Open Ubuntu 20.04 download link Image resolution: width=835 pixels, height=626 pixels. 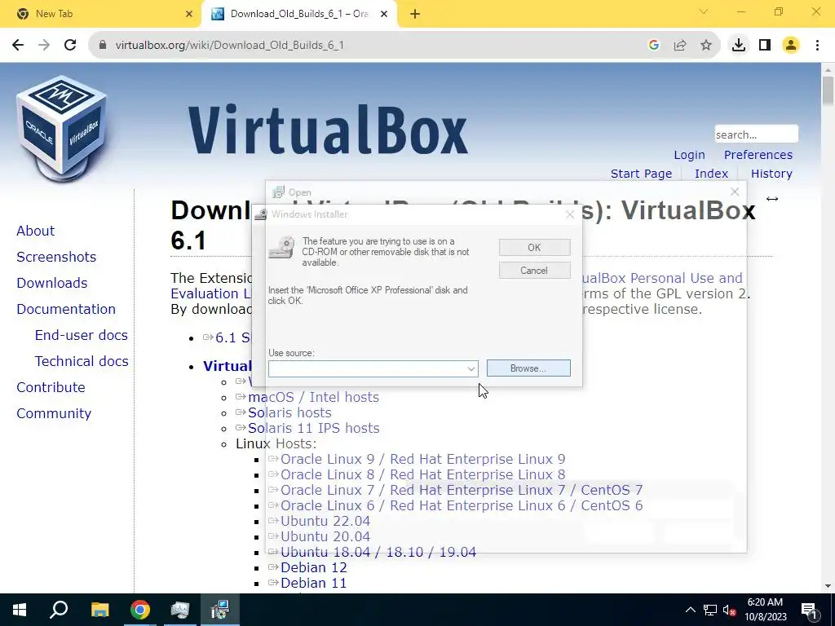pyautogui.click(x=325, y=536)
